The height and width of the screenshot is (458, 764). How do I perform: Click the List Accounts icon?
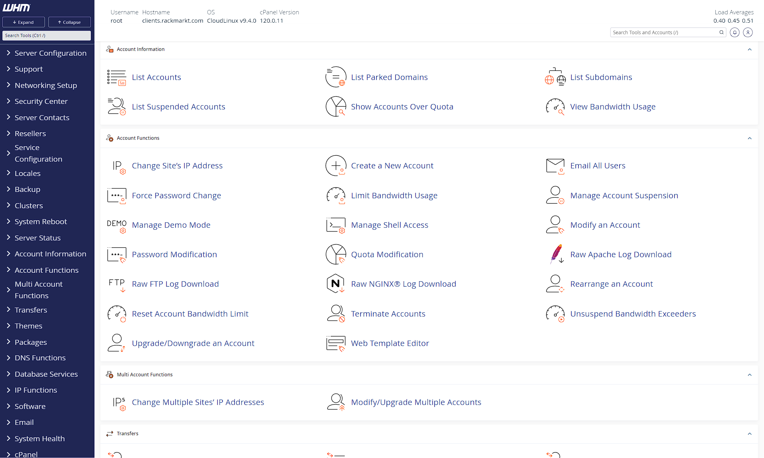pos(116,77)
